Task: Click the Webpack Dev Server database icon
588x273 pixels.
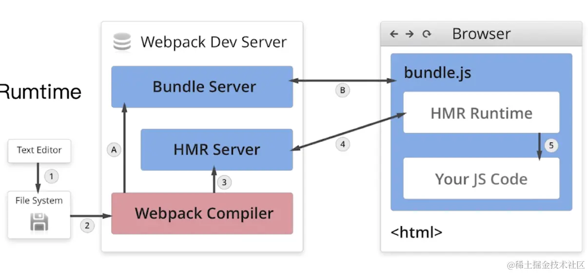Action: [x=122, y=42]
